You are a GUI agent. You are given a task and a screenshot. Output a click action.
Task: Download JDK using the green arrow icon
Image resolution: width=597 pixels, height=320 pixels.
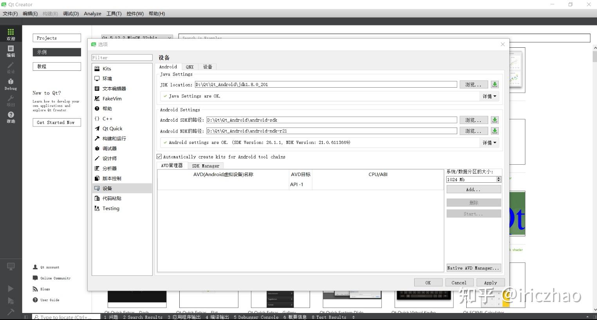pos(495,84)
